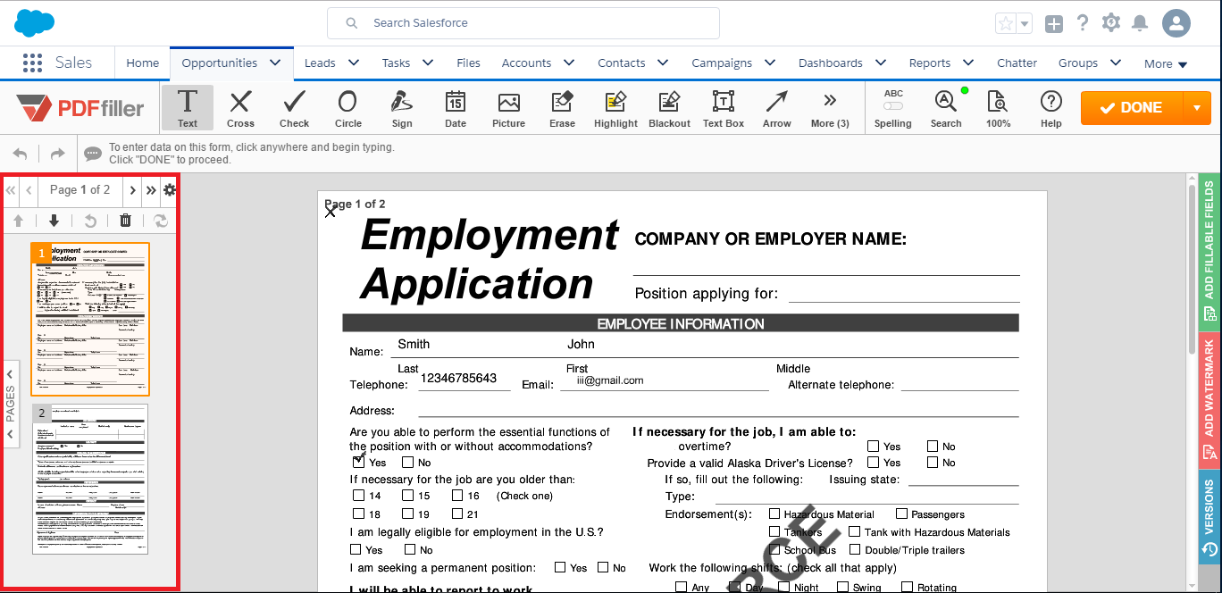Open the Search tool in PDFfiller
Viewport: 1222px width, 593px height.
(x=946, y=108)
